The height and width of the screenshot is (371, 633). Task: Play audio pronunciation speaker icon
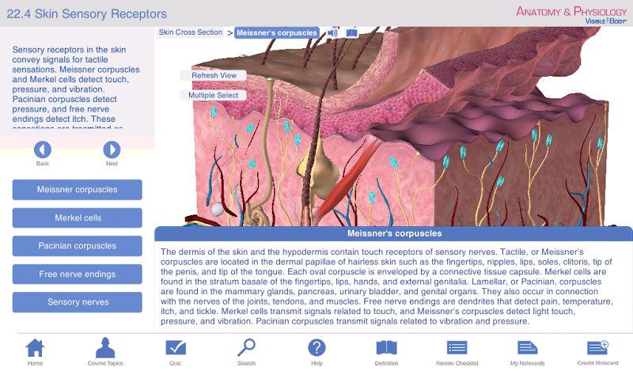click(332, 32)
